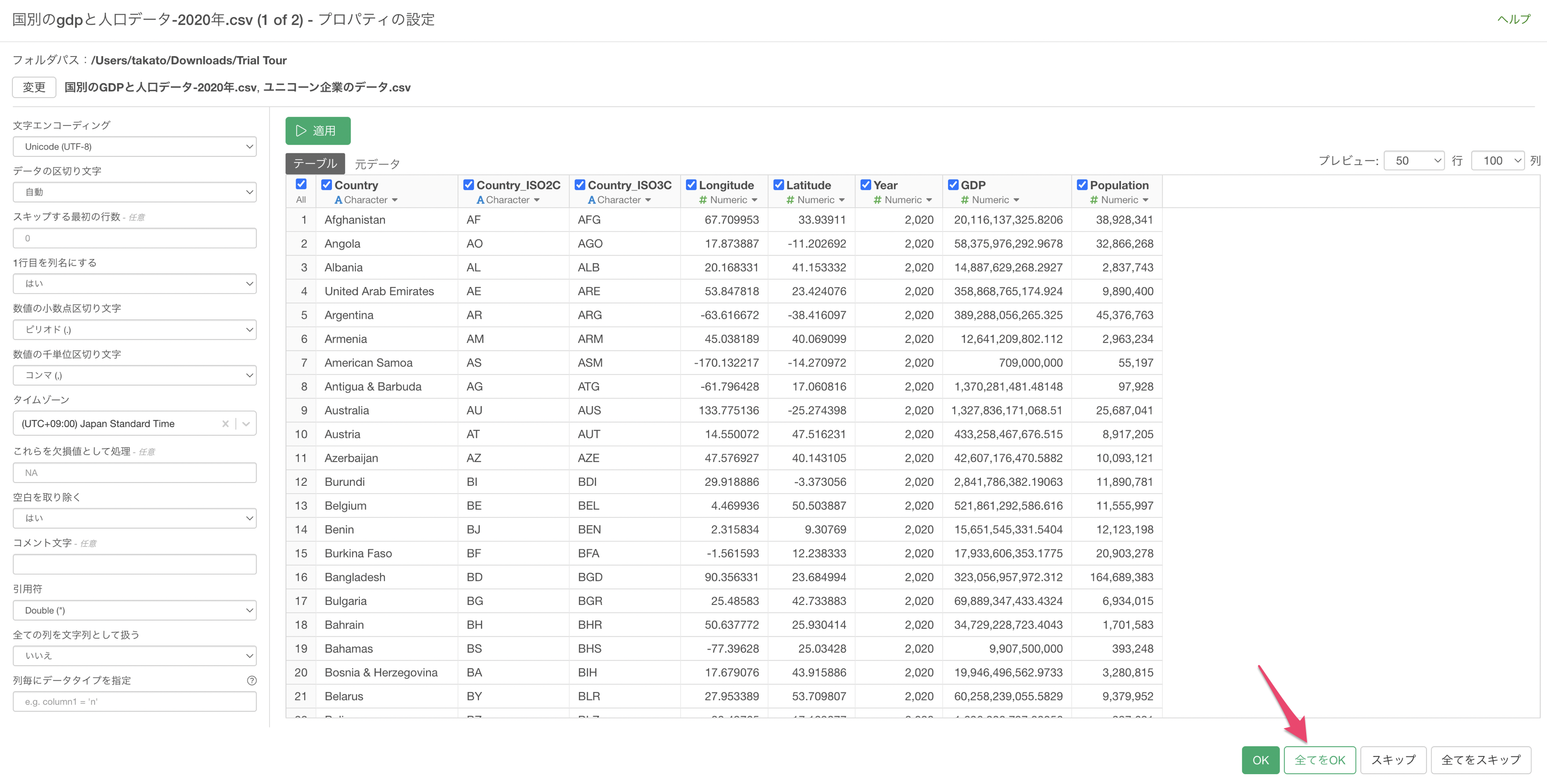Switch to the テーブル tab
The image size is (1547, 781).
[315, 163]
